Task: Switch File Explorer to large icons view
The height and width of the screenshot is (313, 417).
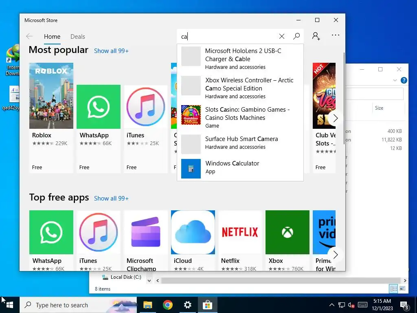Action: pyautogui.click(x=402, y=289)
